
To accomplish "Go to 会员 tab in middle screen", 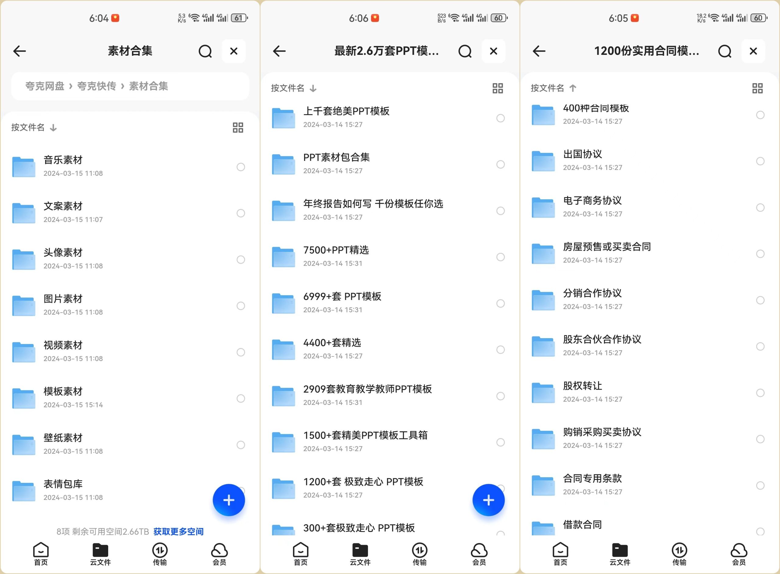I will tap(479, 554).
